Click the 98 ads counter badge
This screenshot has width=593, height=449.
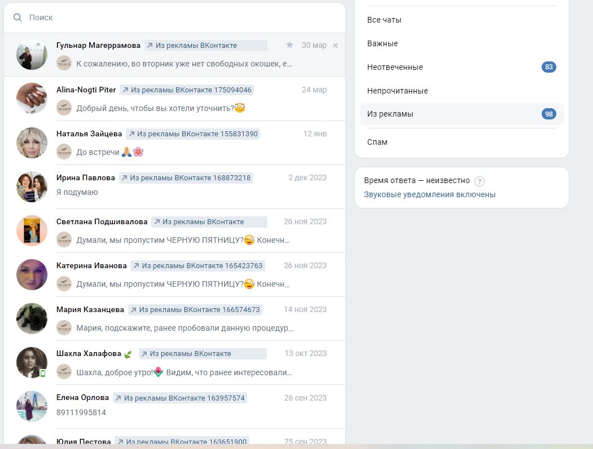click(x=549, y=114)
